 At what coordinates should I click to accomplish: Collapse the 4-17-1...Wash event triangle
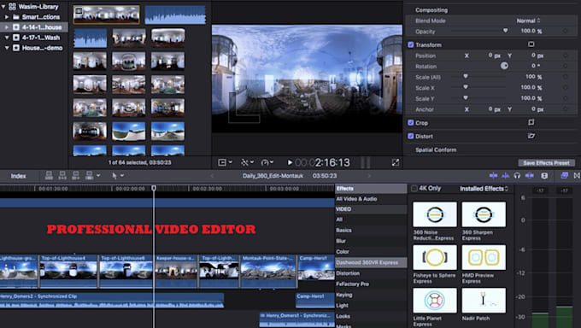7,38
